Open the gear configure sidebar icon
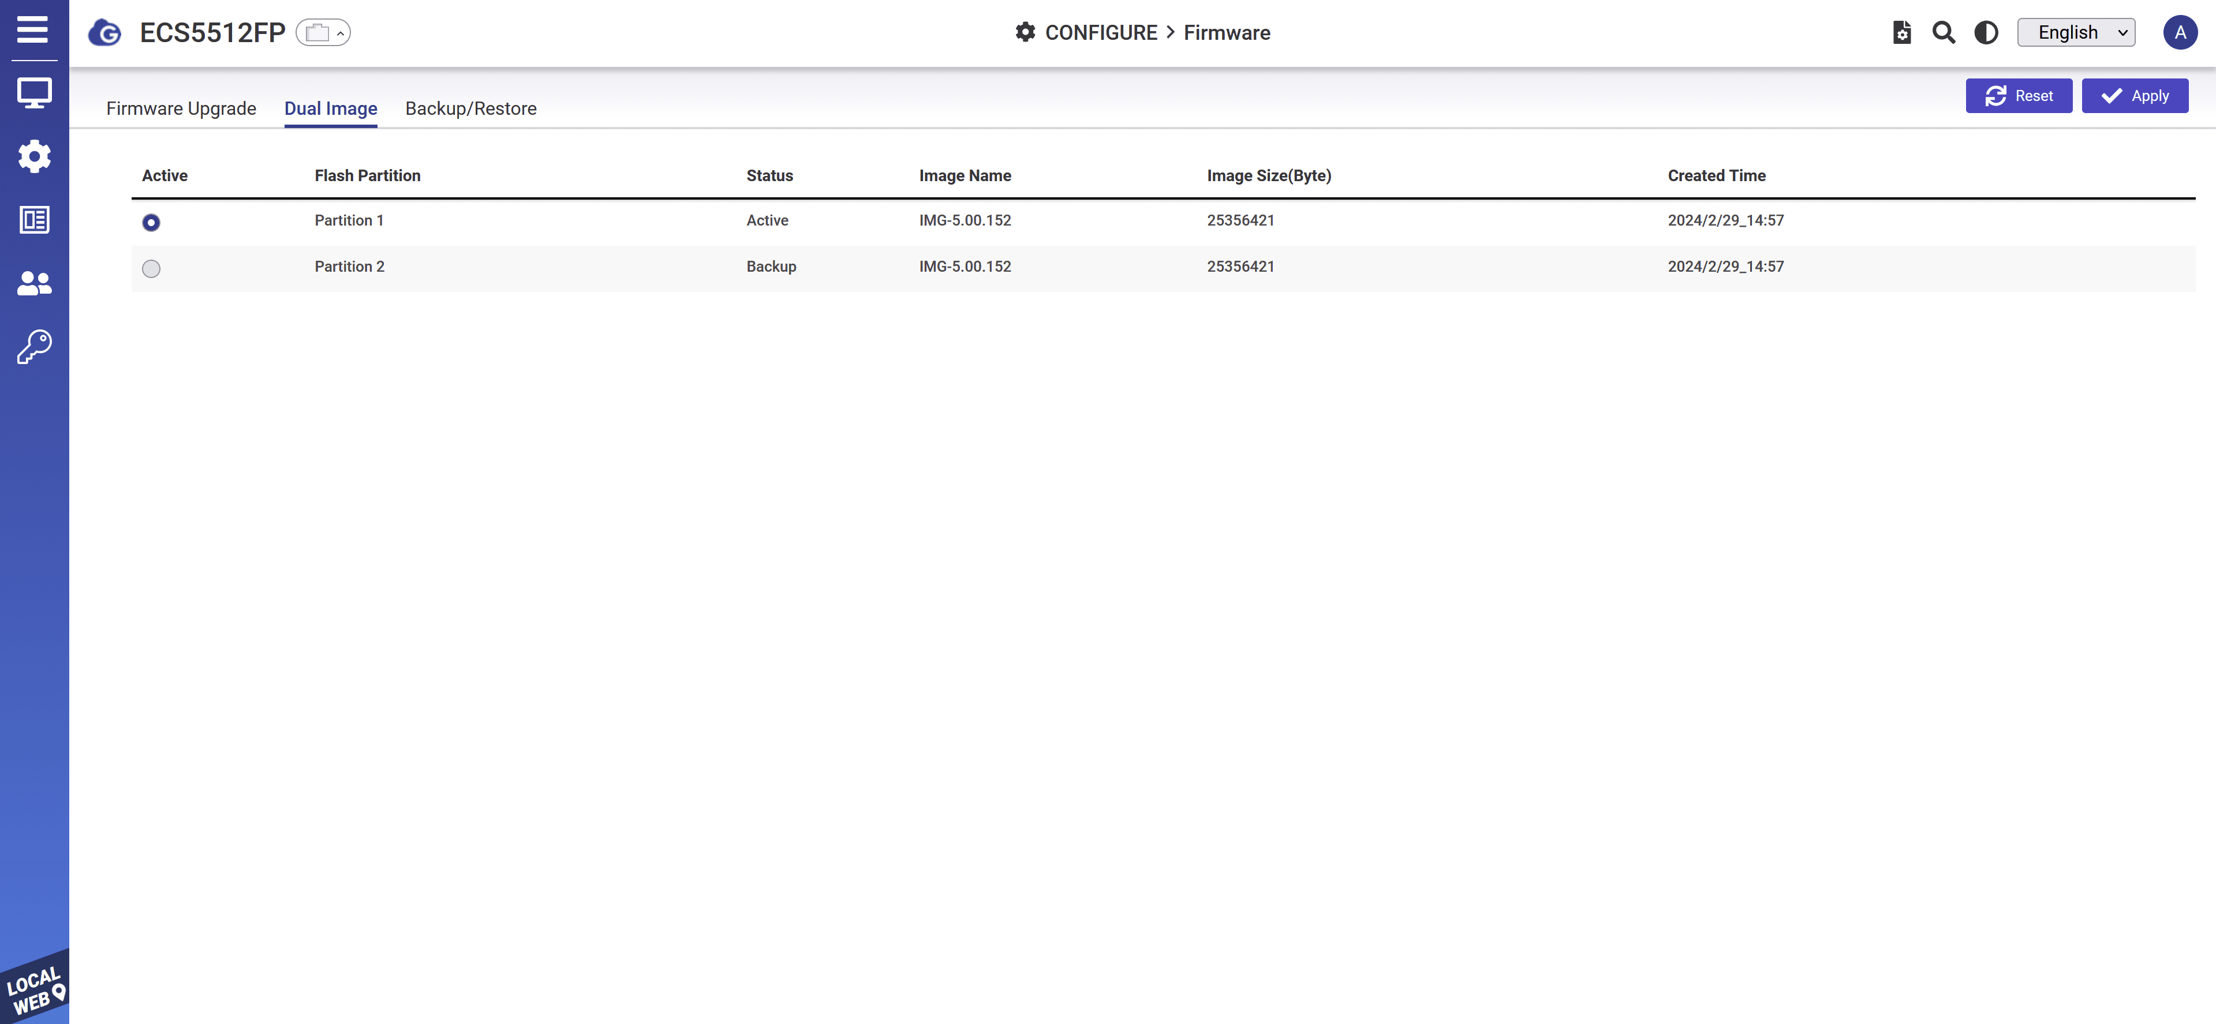The height and width of the screenshot is (1024, 2216). (35, 156)
